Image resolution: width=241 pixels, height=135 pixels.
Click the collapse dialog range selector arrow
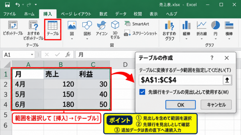pyautogui.click(x=227, y=80)
